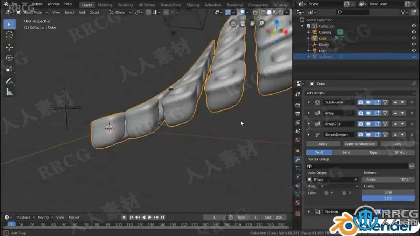
Task: Switch to the Shading workspace tab
Action: [193, 5]
